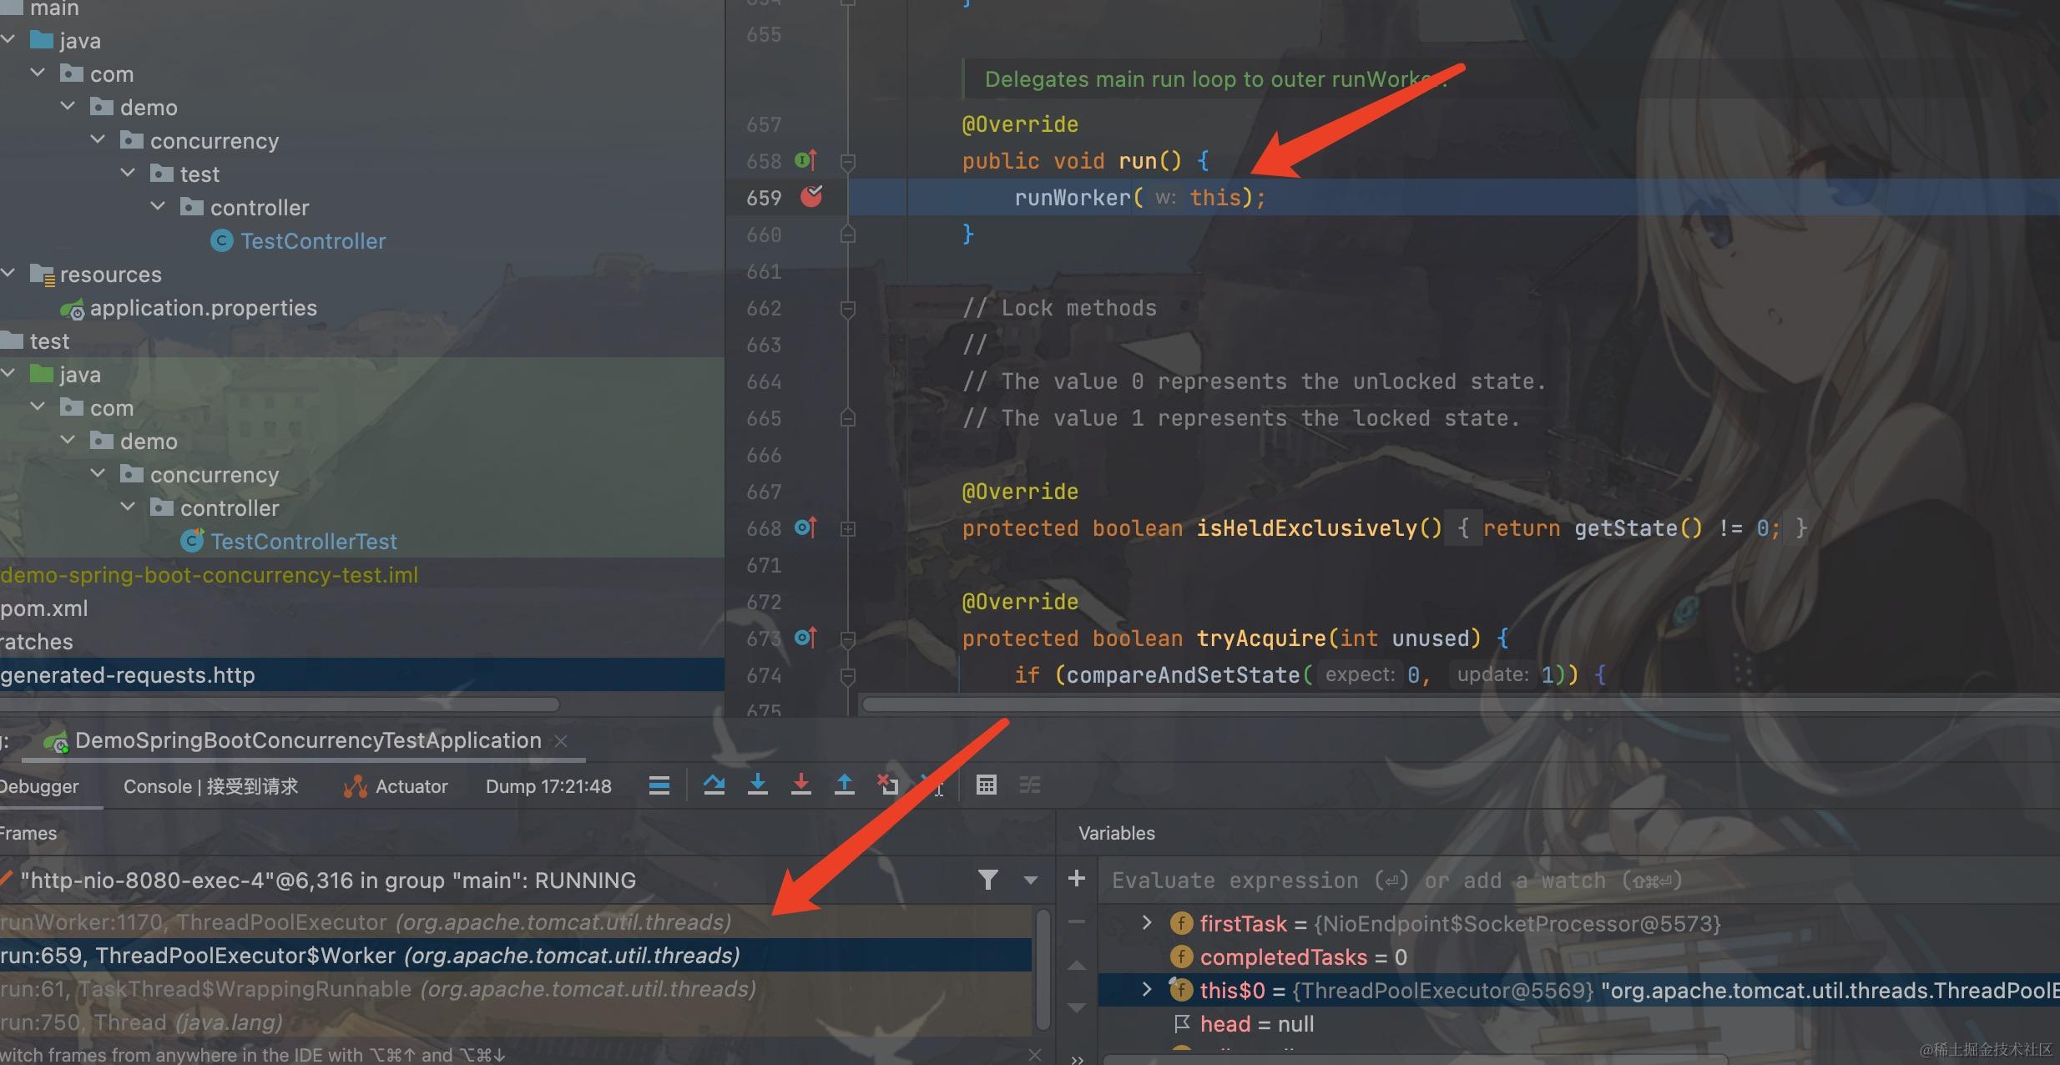The width and height of the screenshot is (2060, 1065).
Task: Click the Trace Current Stream Chain icon
Action: click(x=1030, y=785)
